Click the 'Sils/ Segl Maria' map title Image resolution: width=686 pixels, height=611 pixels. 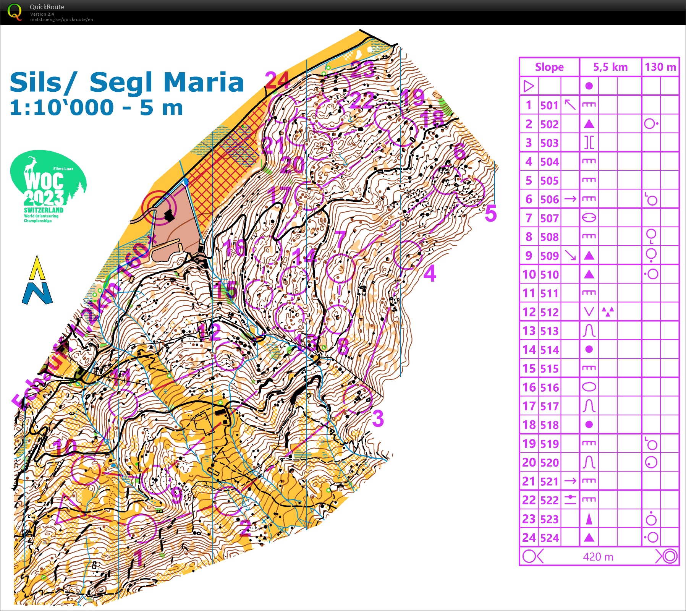tap(126, 83)
